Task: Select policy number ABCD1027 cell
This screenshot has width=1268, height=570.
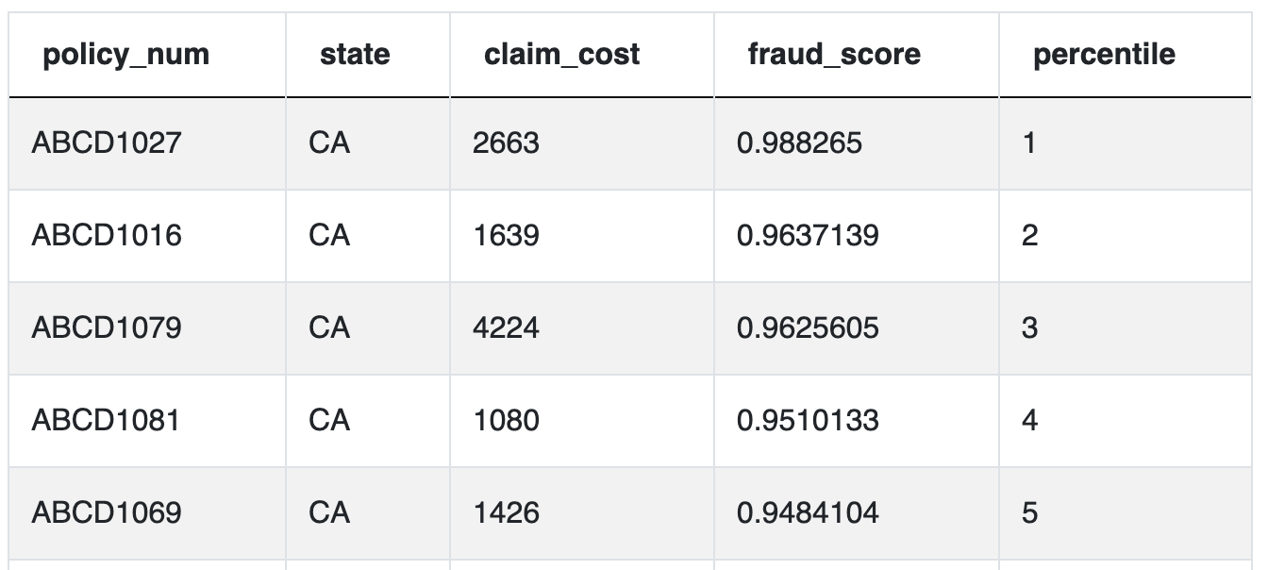Action: [x=147, y=143]
